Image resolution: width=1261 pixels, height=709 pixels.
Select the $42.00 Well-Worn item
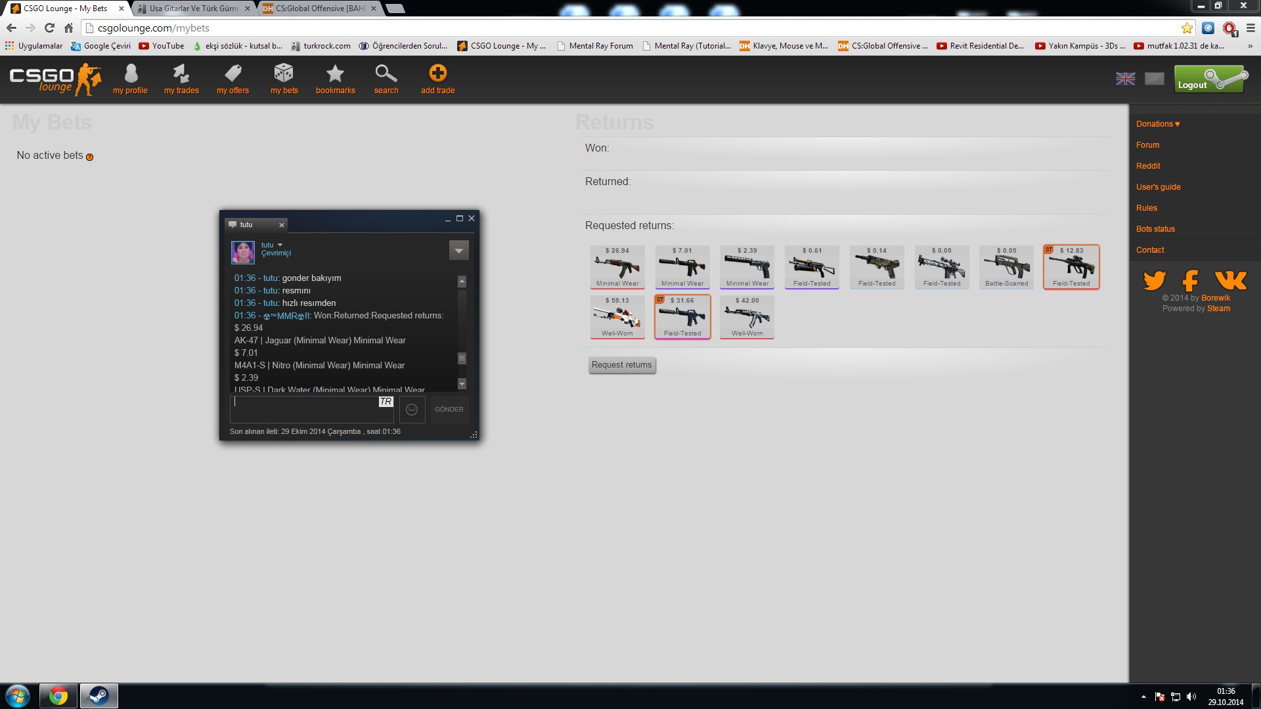coord(747,317)
